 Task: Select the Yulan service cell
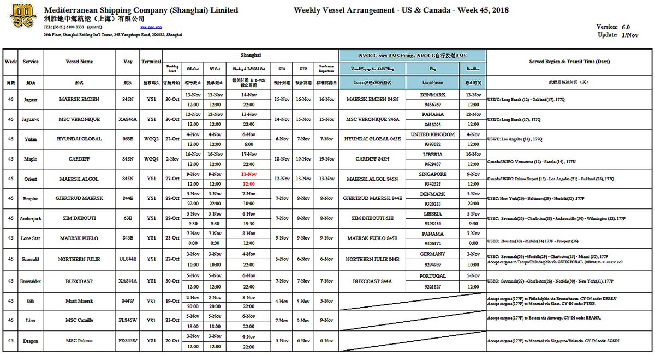[31, 139]
